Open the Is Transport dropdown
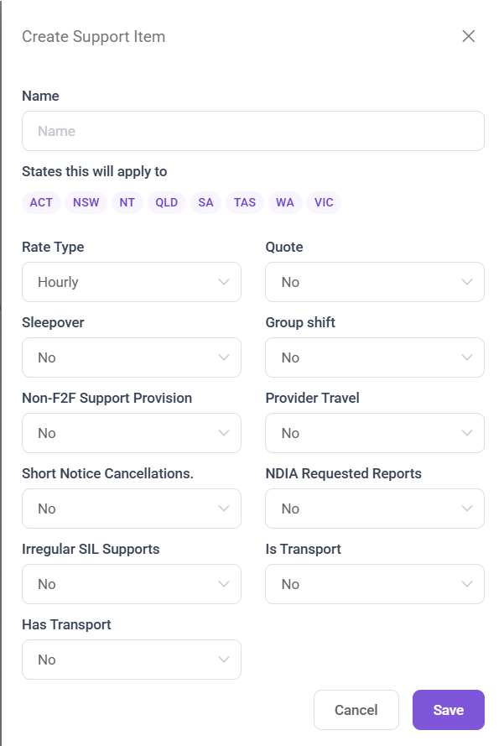504x746 pixels. 374,584
